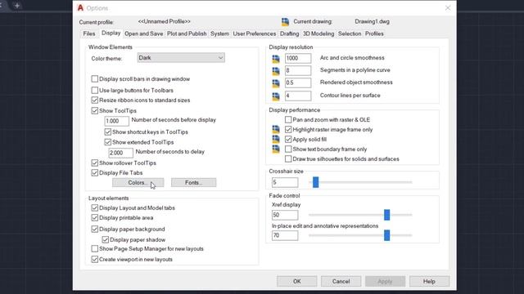Close the Options dialog with X
This screenshot has width=524, height=294.
(x=448, y=7)
